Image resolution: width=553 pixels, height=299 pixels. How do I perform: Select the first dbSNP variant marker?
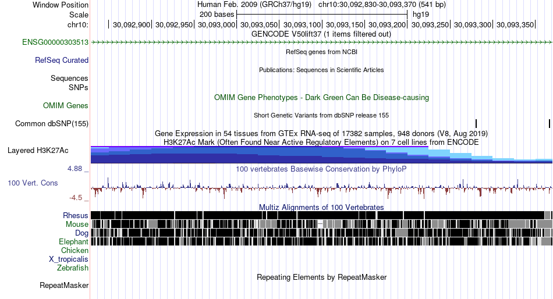click(x=476, y=124)
